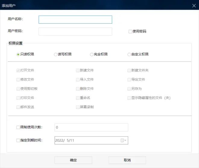The width and height of the screenshot is (199, 168).
Task: Click the usage count number field
Action: (x=91, y=127)
